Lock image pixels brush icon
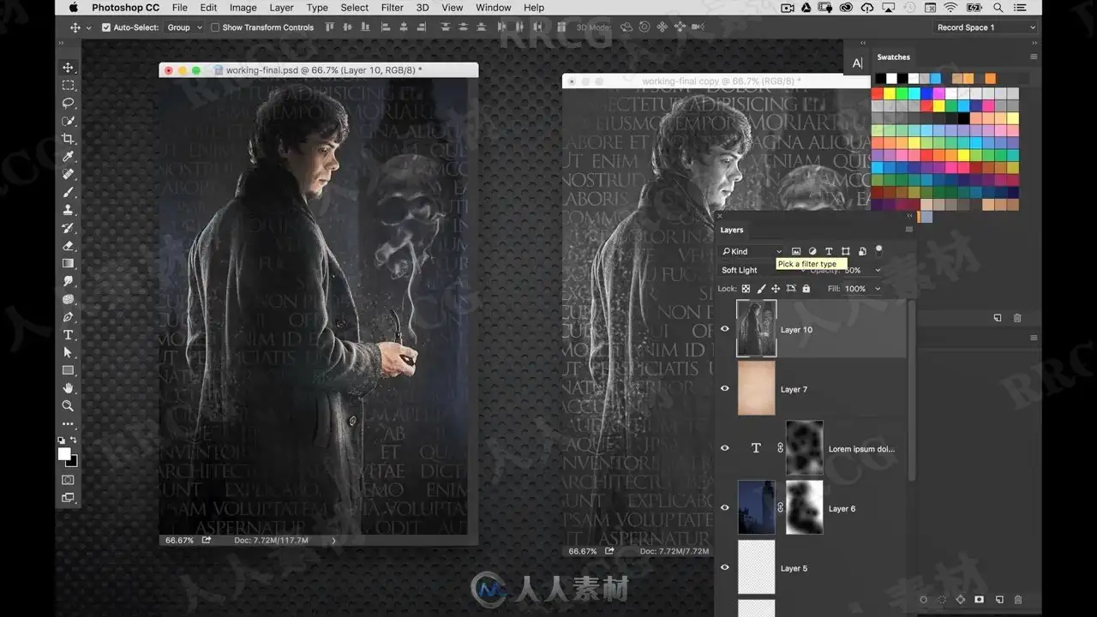1097x617 pixels. (x=761, y=289)
